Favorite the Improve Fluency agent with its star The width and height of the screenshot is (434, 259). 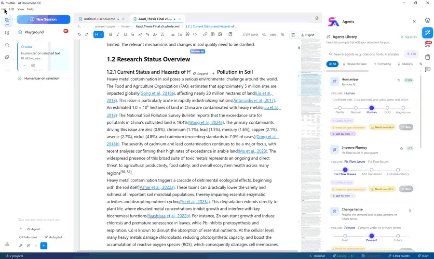coord(401,148)
